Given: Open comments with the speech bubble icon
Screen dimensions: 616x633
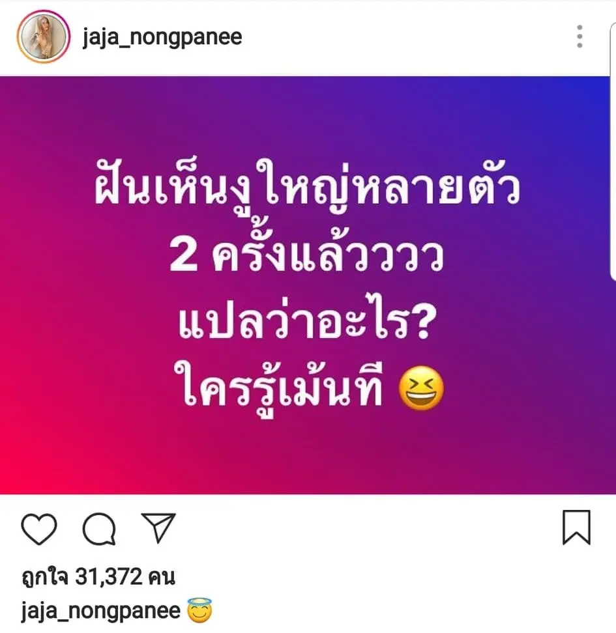Looking at the screenshot, I should [99, 529].
